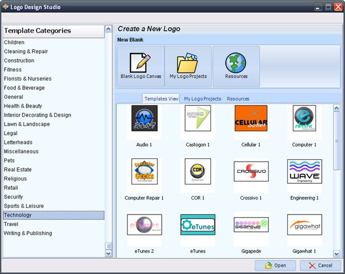
Task: Select the Computer 1 template thumbnail
Action: click(x=304, y=118)
